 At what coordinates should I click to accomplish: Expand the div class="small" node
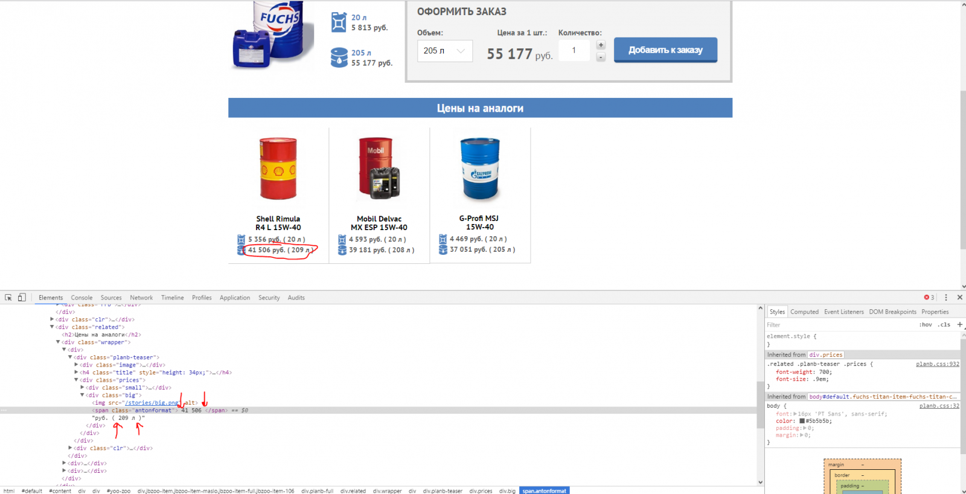coord(82,387)
